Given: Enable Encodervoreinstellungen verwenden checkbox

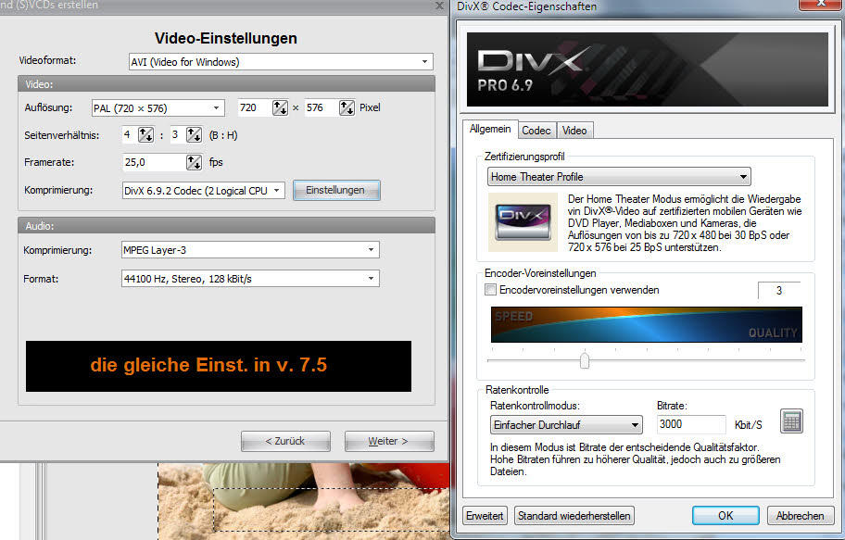Looking at the screenshot, I should [x=491, y=290].
